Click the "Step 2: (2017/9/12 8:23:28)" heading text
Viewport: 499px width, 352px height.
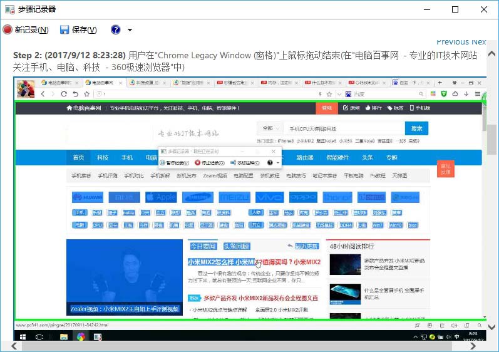(x=69, y=55)
